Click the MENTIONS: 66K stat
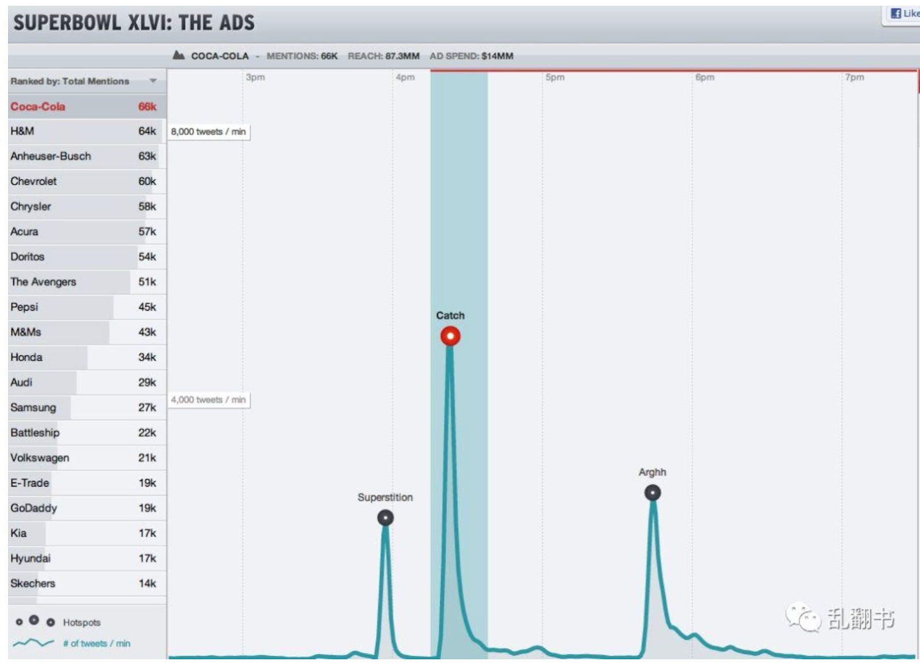This screenshot has width=920, height=665. click(302, 56)
